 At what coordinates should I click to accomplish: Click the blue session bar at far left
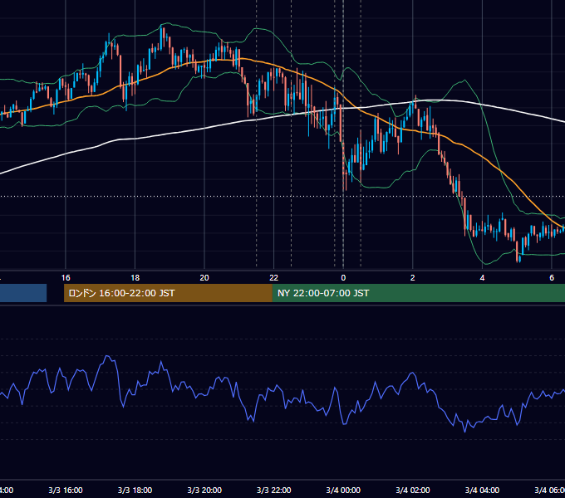point(23,293)
